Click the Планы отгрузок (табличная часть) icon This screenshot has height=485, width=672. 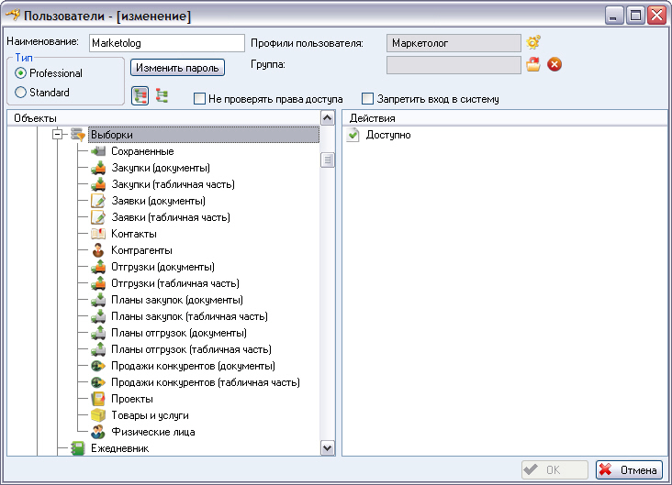pos(98,349)
